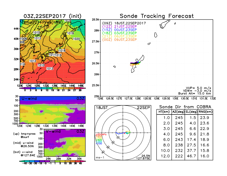Click the pink end of the wind color bar, beyond 40

point(83,161)
